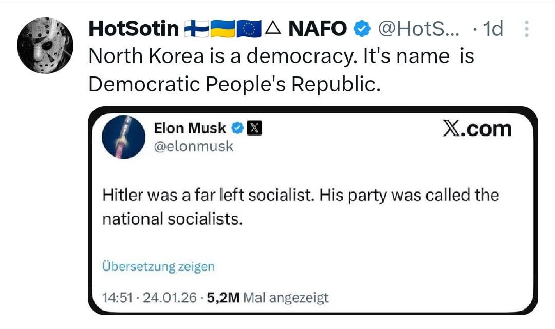Click the North Korea democracy post text
This screenshot has width=555, height=329.
(281, 70)
